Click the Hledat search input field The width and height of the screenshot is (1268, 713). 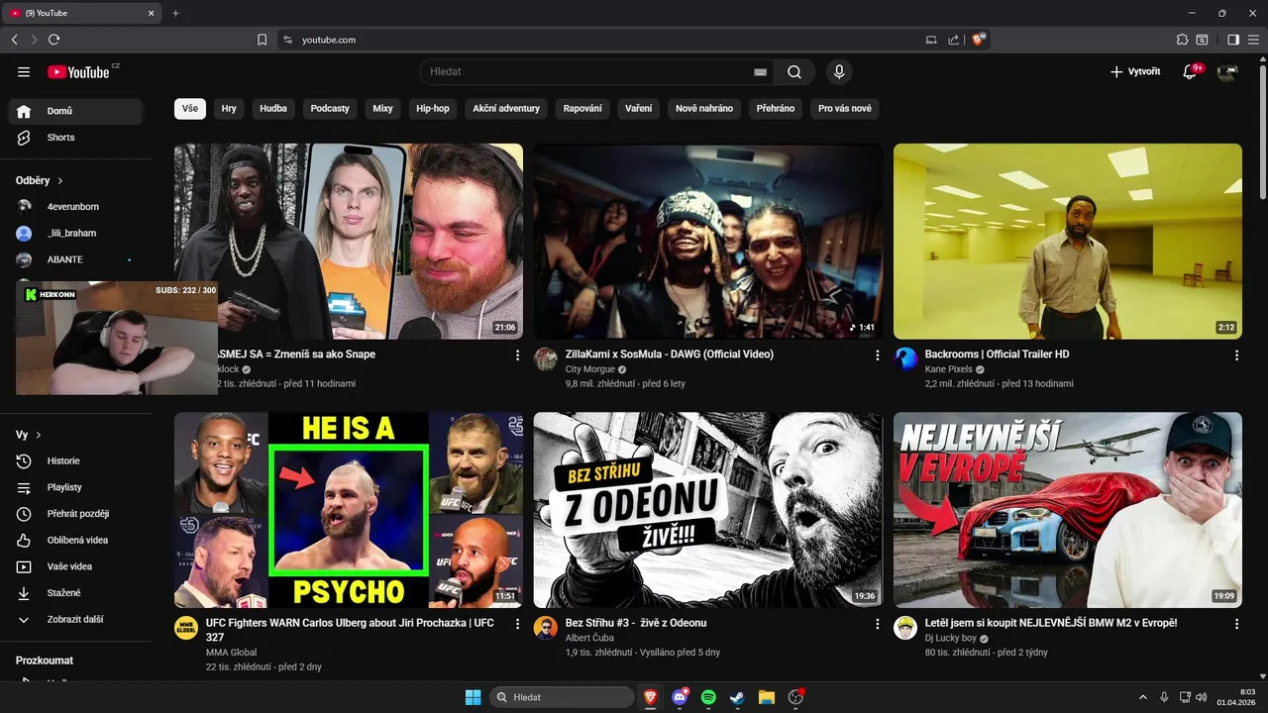(x=588, y=71)
